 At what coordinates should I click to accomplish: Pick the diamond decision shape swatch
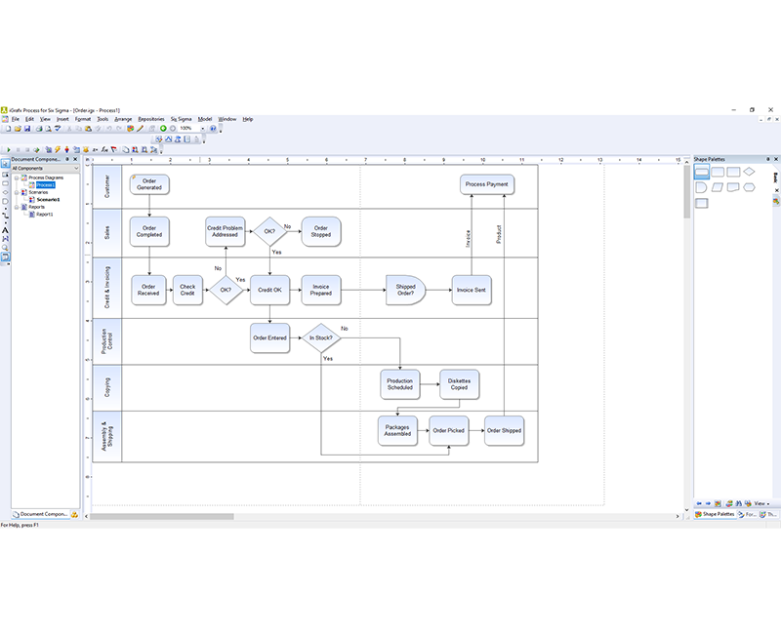coord(749,171)
